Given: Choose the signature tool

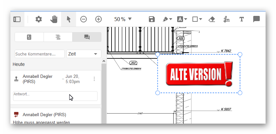Looking at the screenshot, I should (x=227, y=19).
